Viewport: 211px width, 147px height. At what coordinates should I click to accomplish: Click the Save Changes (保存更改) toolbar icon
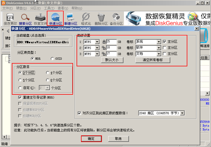[x=10, y=19]
